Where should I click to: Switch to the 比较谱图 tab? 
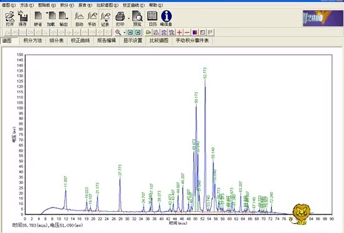[159, 40]
